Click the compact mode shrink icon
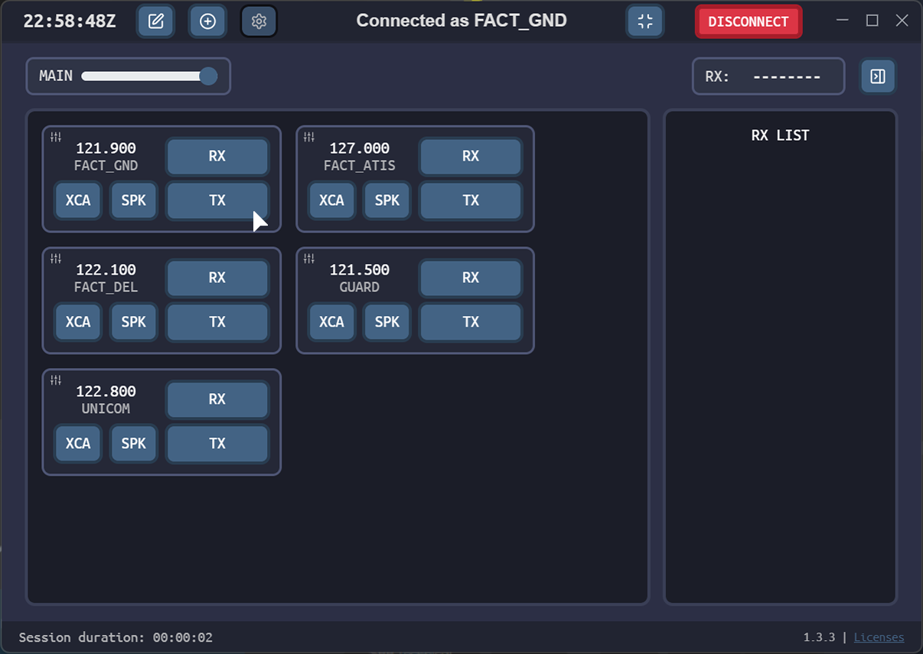The width and height of the screenshot is (923, 654). tap(645, 21)
